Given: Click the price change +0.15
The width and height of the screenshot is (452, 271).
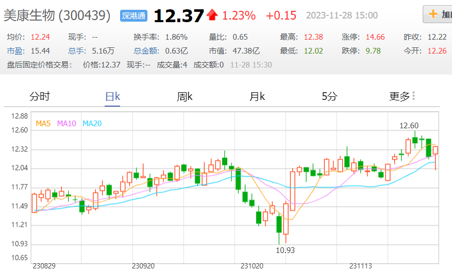Looking at the screenshot, I should [x=281, y=15].
